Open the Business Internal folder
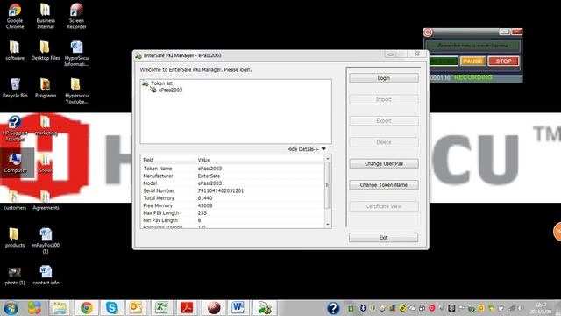 click(46, 16)
